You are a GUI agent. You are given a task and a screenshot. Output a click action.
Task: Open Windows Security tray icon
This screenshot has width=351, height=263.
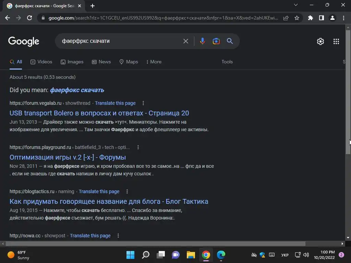point(262,255)
